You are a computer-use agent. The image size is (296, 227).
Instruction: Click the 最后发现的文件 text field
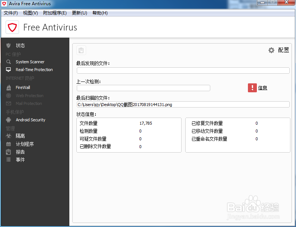point(183,70)
